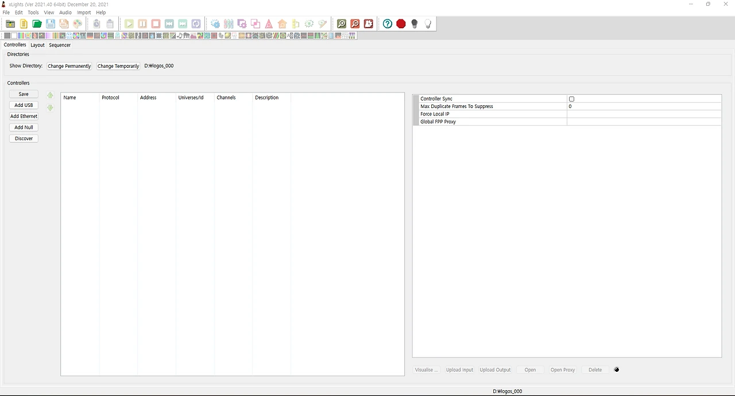Click the blue floppy disk save icon
Screen dimensions: 735x396
click(x=51, y=24)
